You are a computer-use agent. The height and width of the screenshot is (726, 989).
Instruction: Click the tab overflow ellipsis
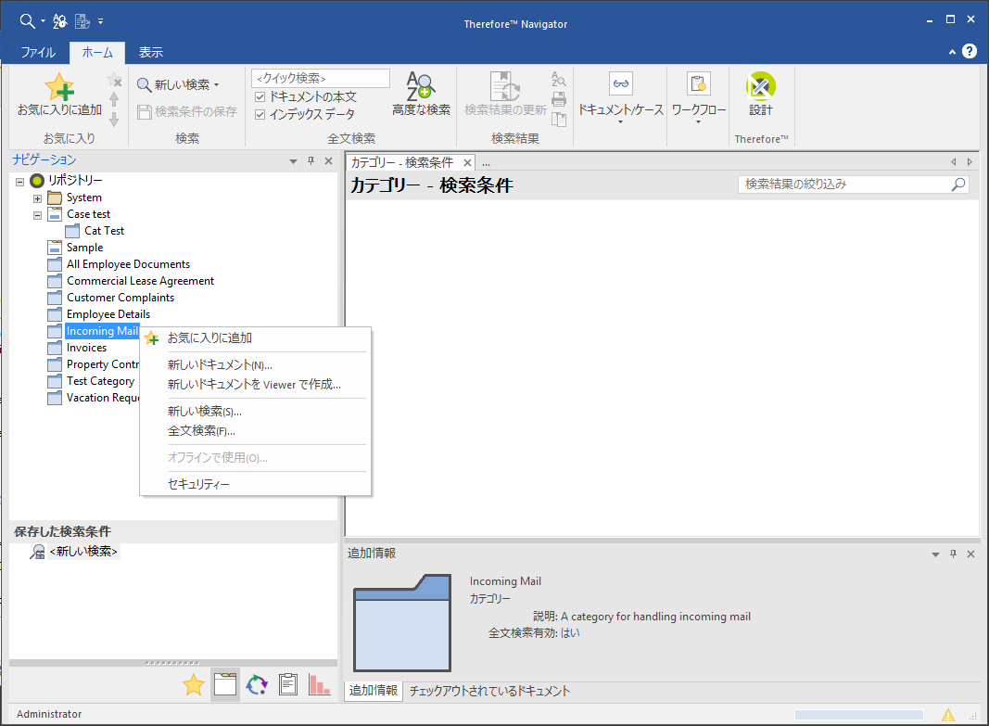pos(487,163)
